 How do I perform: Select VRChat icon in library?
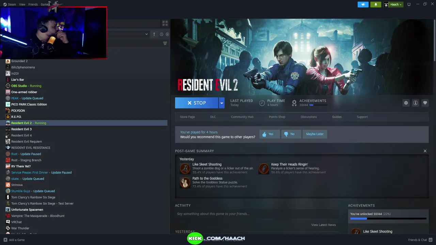(8, 222)
